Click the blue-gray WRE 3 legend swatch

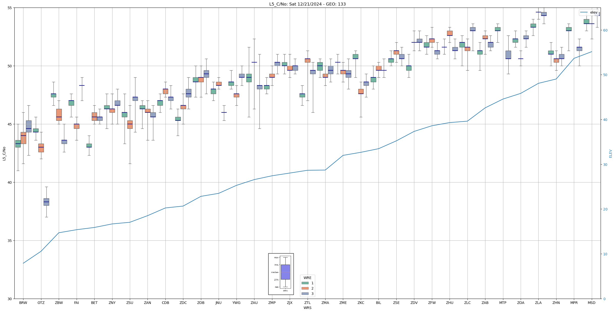[305, 294]
